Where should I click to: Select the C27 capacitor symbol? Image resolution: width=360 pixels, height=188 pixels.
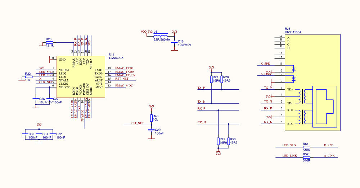click(x=49, y=99)
